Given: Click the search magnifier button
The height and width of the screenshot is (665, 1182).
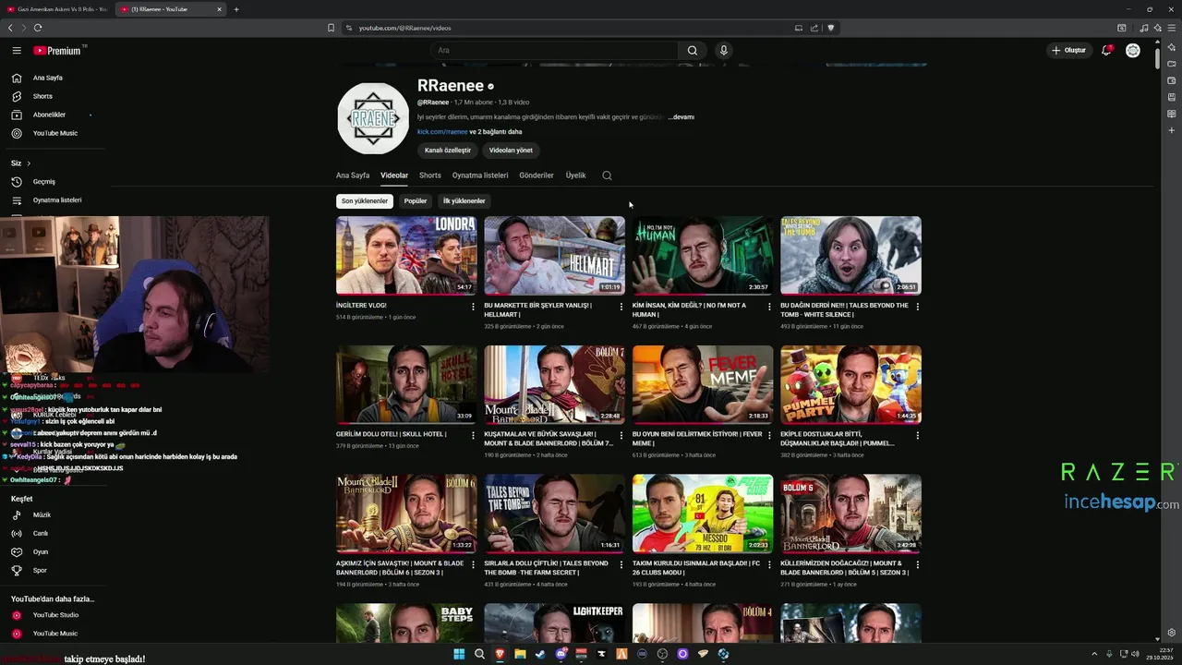Looking at the screenshot, I should point(693,51).
